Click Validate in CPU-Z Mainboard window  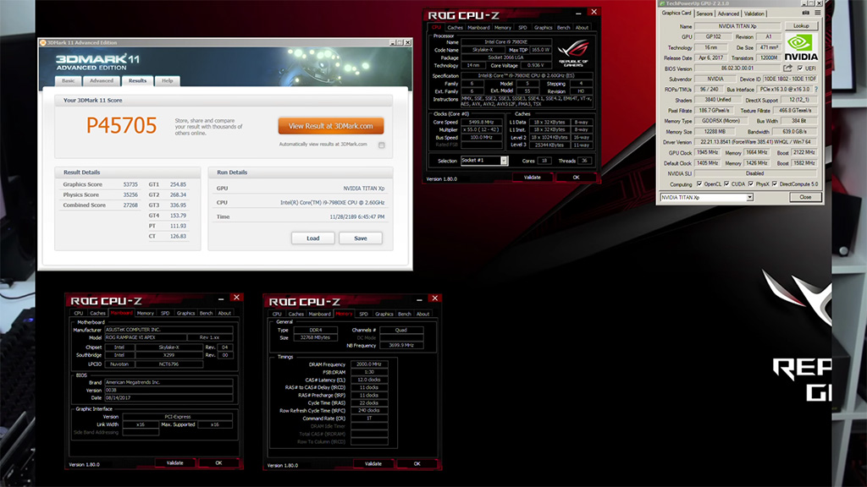click(174, 462)
